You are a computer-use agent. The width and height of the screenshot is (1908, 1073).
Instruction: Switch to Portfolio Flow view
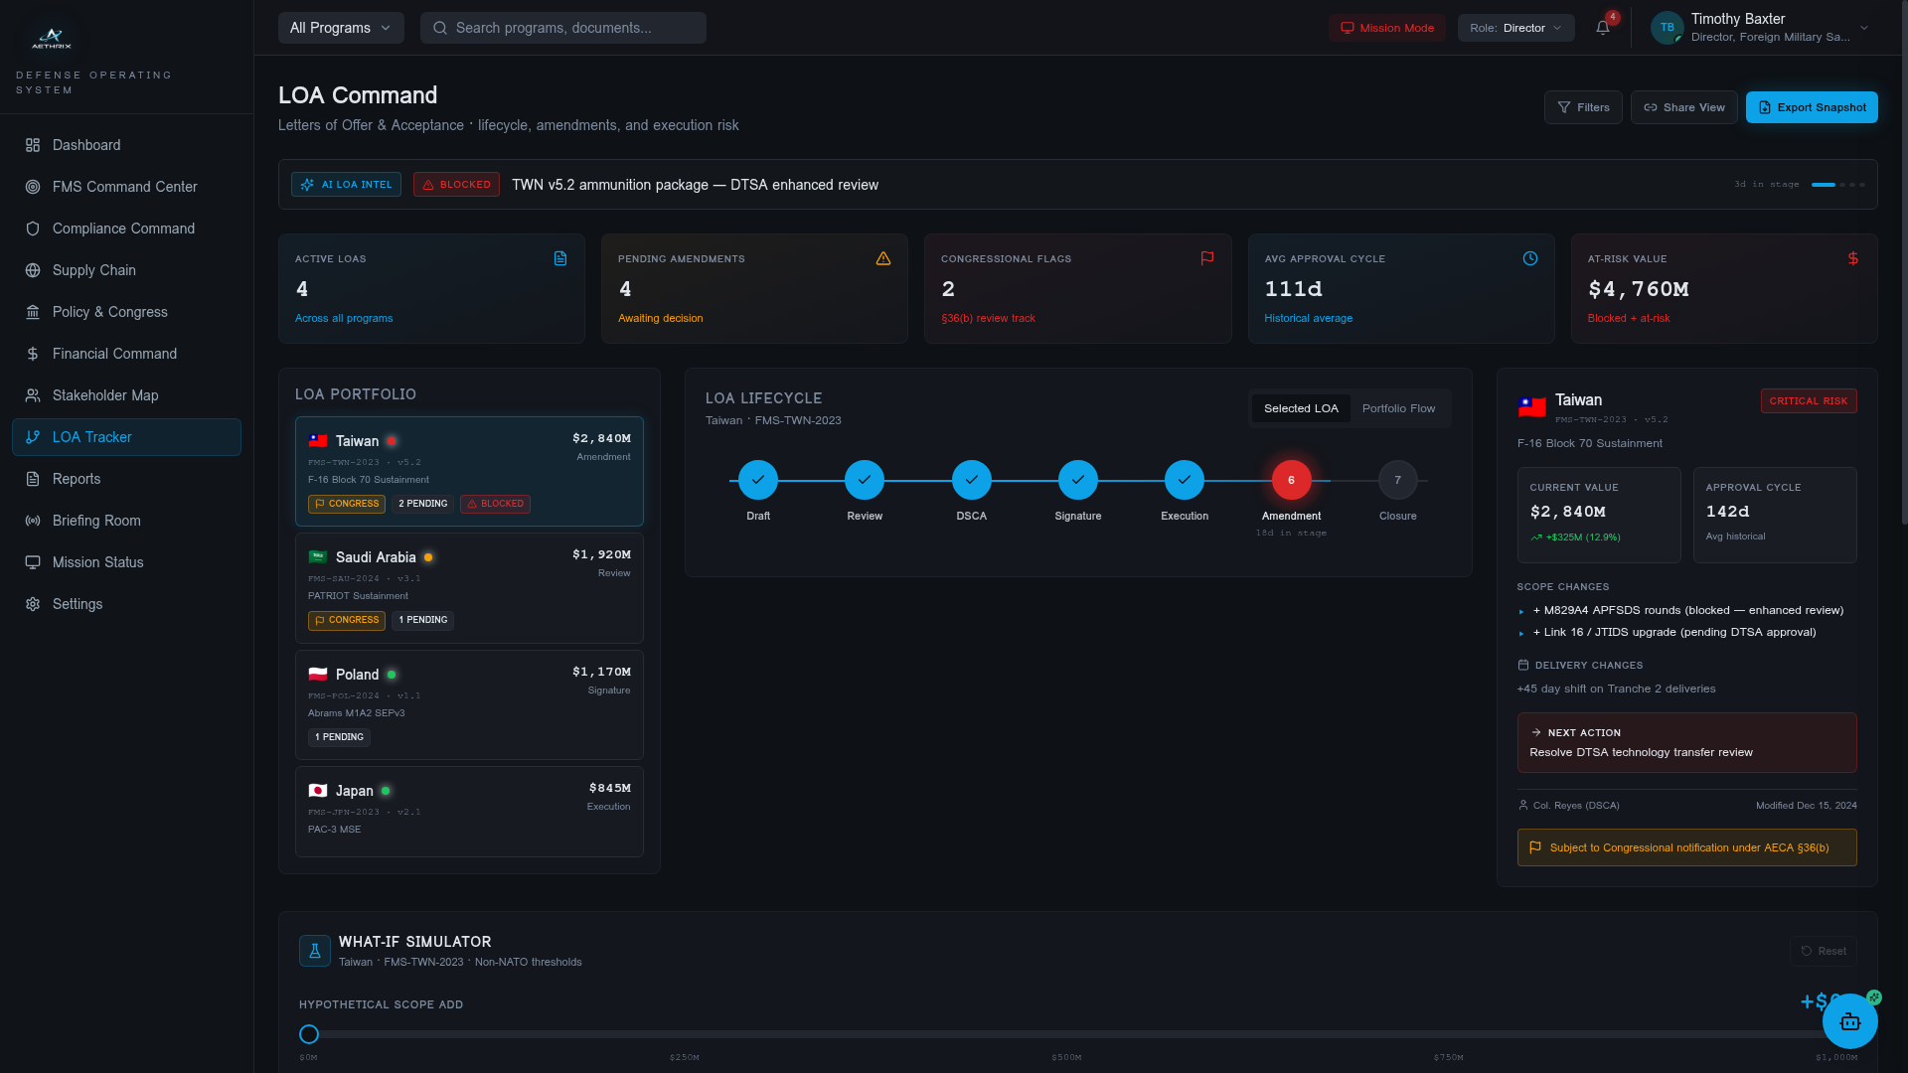pos(1398,408)
